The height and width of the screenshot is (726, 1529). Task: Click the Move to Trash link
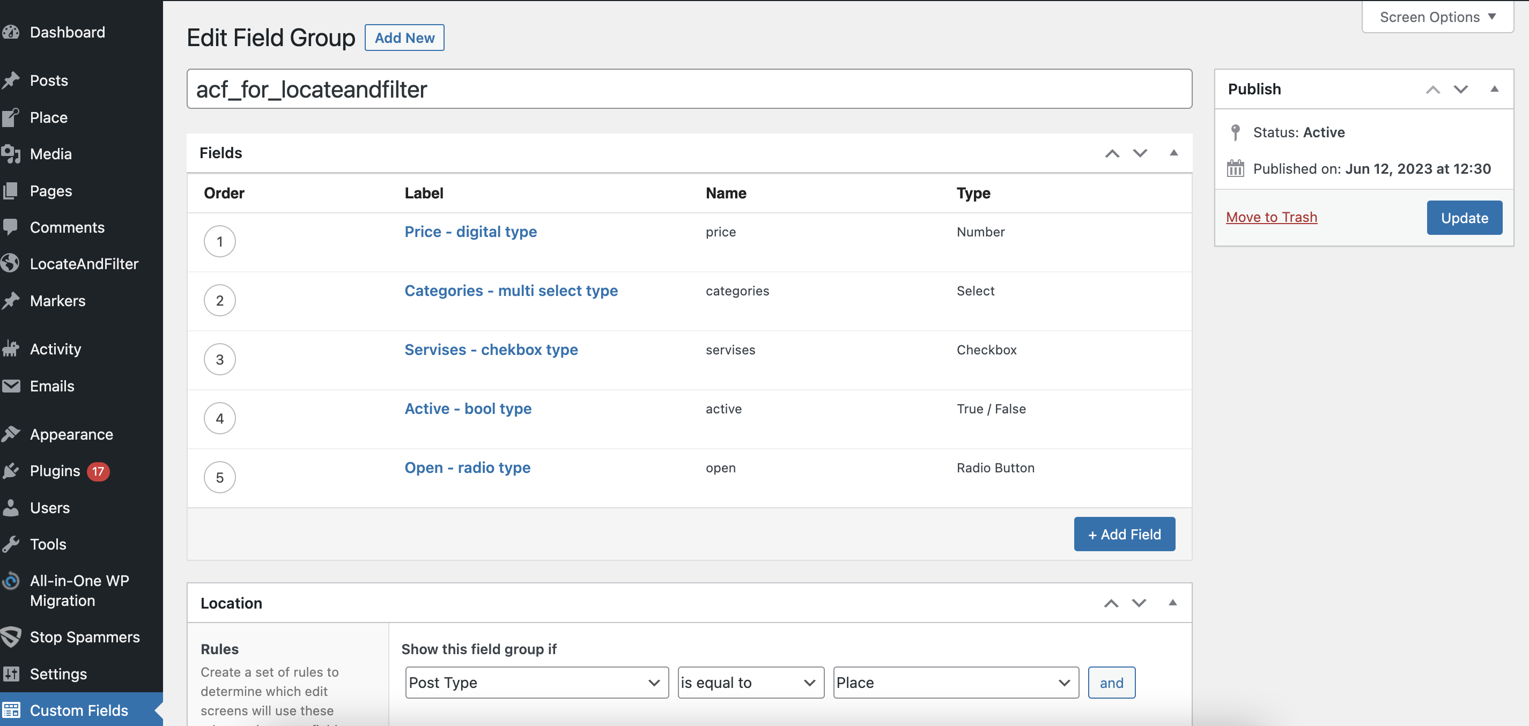tap(1271, 217)
